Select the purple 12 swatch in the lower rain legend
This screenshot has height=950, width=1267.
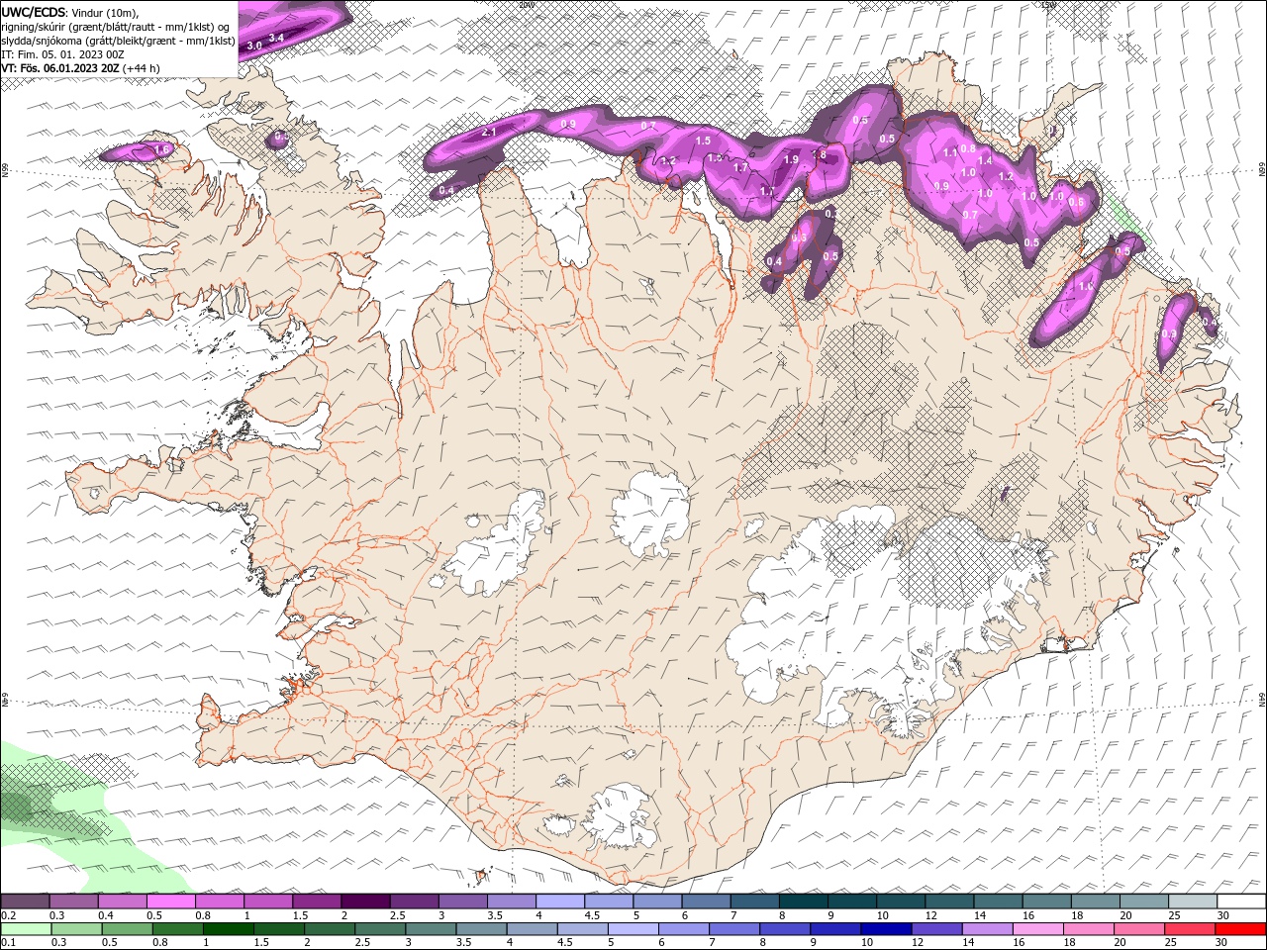pyautogui.click(x=937, y=929)
